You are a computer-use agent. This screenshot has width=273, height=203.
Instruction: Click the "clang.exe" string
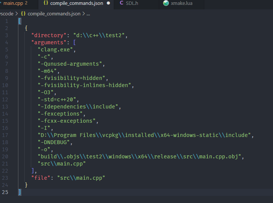[55, 50]
